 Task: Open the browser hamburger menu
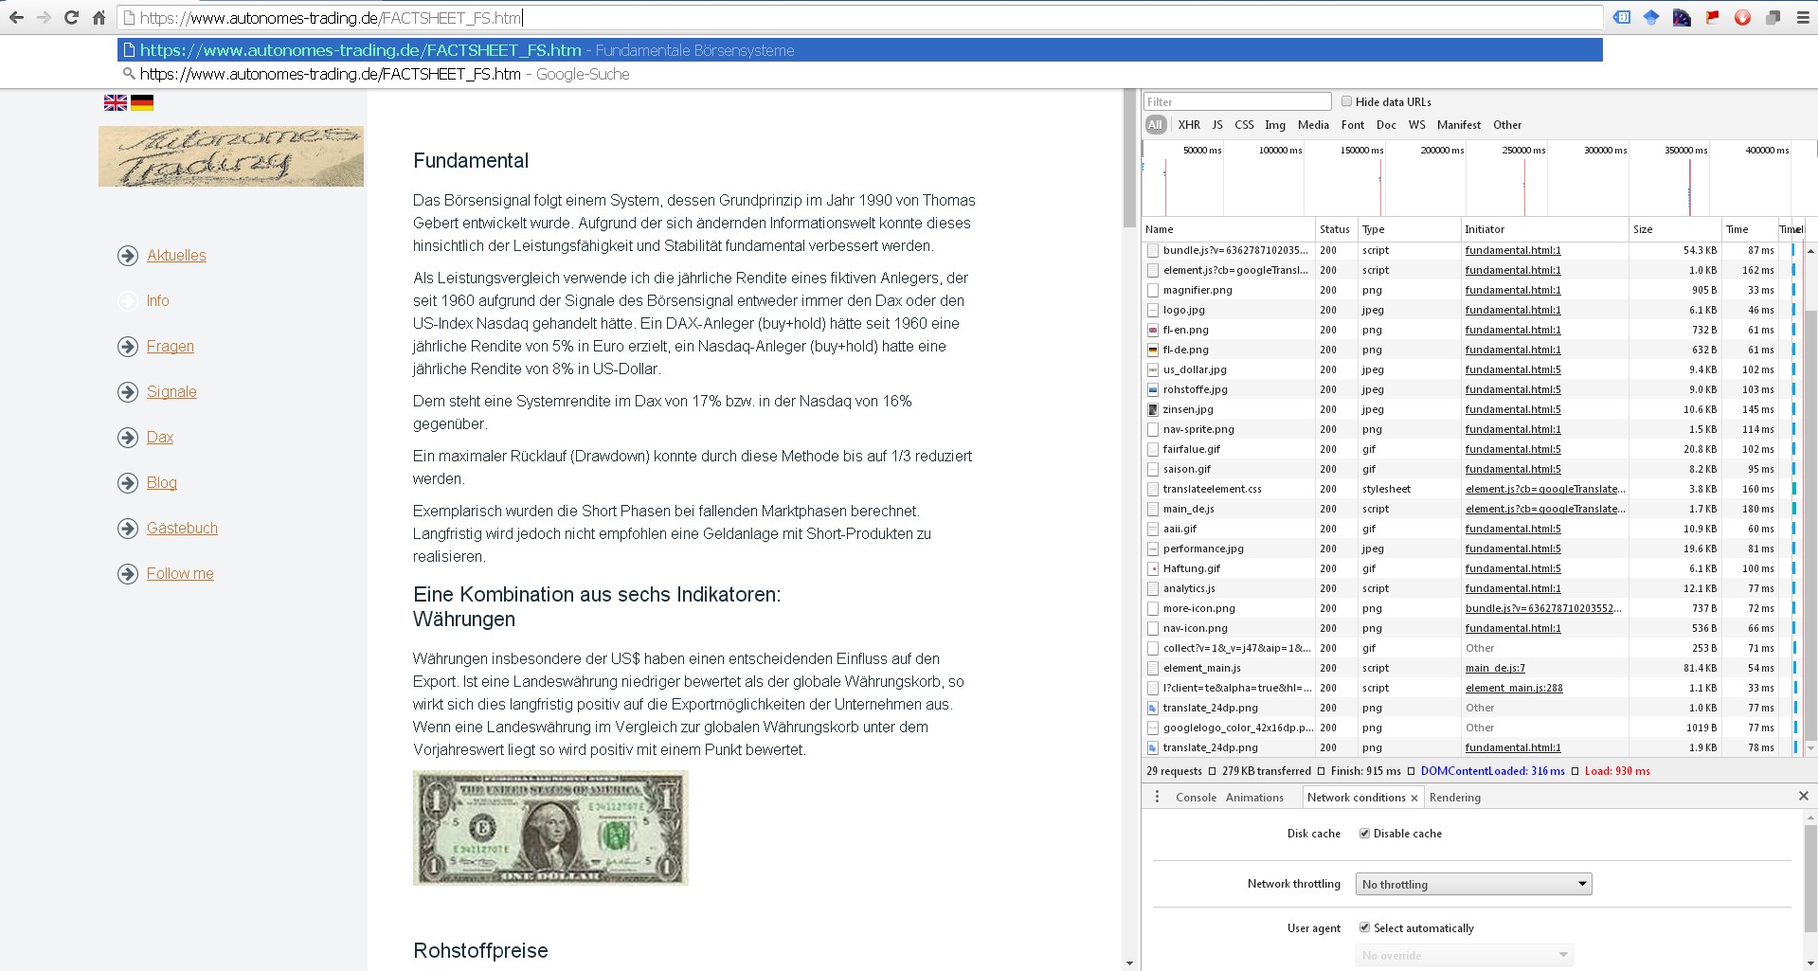click(1803, 17)
